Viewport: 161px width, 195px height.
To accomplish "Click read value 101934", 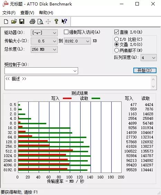I will pyautogui.click(x=147, y=128).
